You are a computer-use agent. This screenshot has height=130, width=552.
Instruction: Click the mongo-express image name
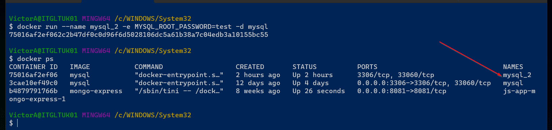click(96, 91)
